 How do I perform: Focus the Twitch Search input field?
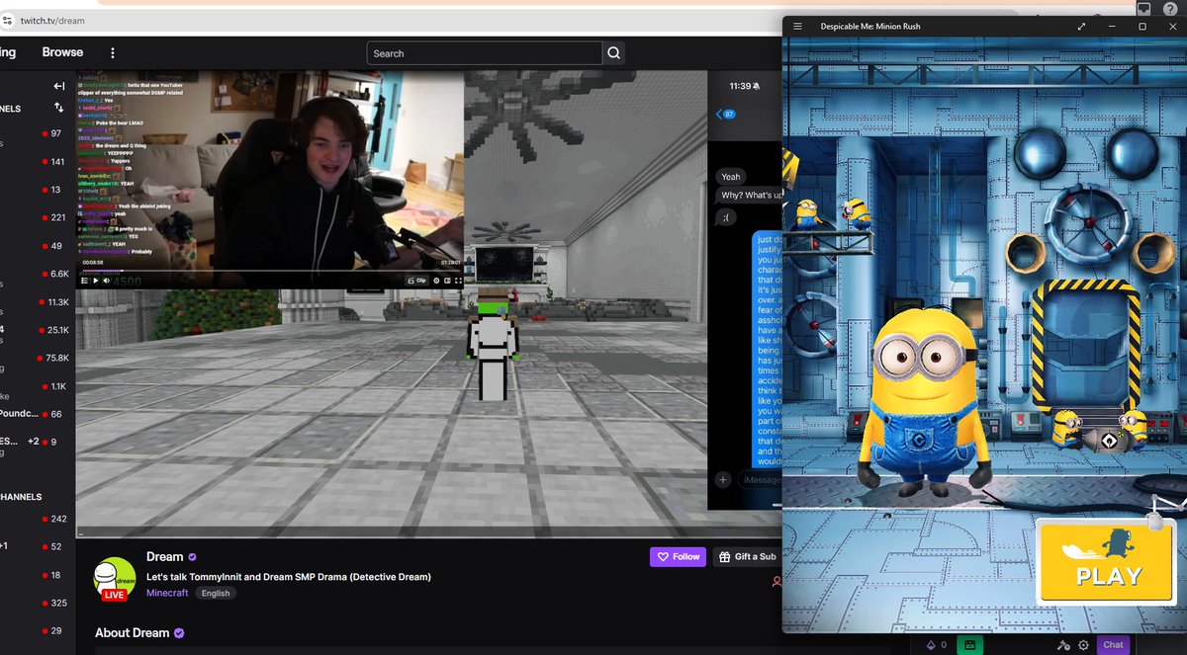485,53
